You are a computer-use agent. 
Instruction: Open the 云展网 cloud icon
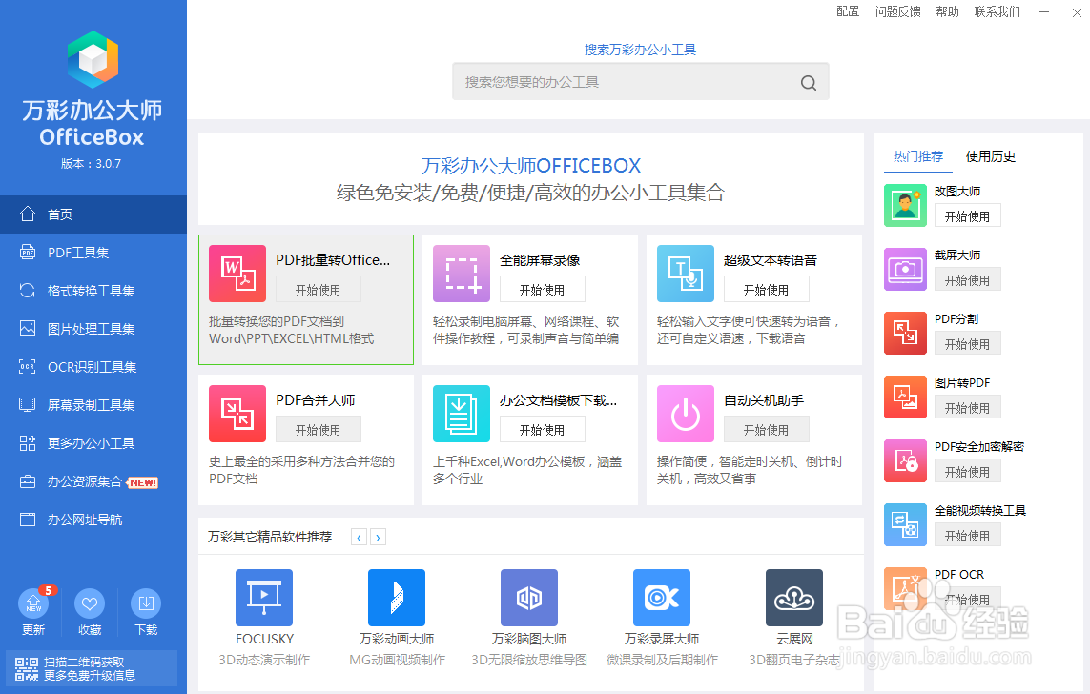click(794, 598)
